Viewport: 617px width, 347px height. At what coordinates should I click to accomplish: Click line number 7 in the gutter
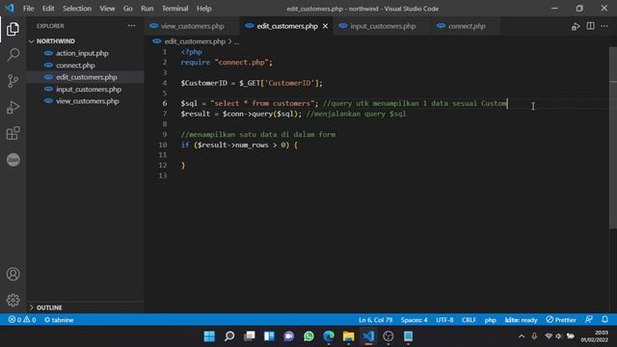(x=165, y=114)
